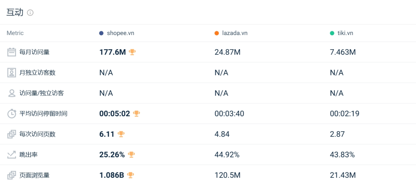Viewport: 416px width, 184px height.
Task: Open the lazada.vn column header link
Action: [235, 33]
